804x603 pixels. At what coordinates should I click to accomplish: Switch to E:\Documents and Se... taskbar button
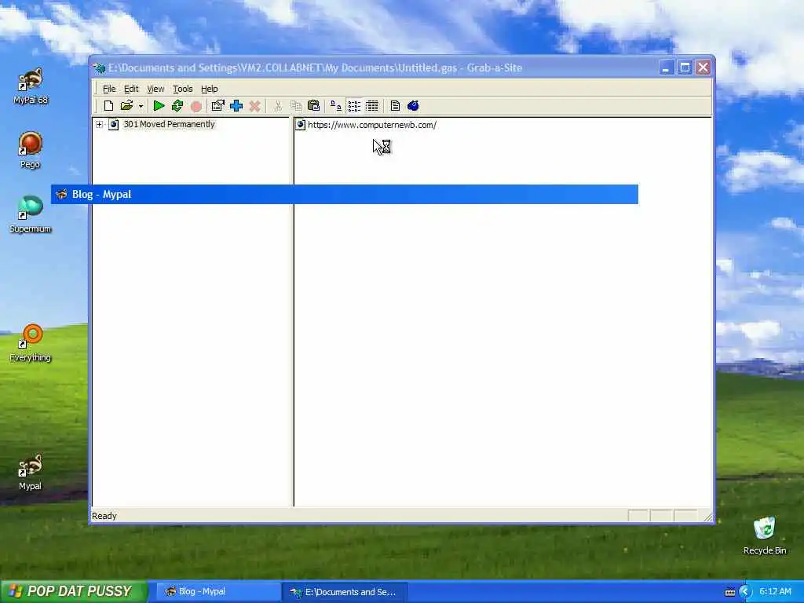(345, 592)
